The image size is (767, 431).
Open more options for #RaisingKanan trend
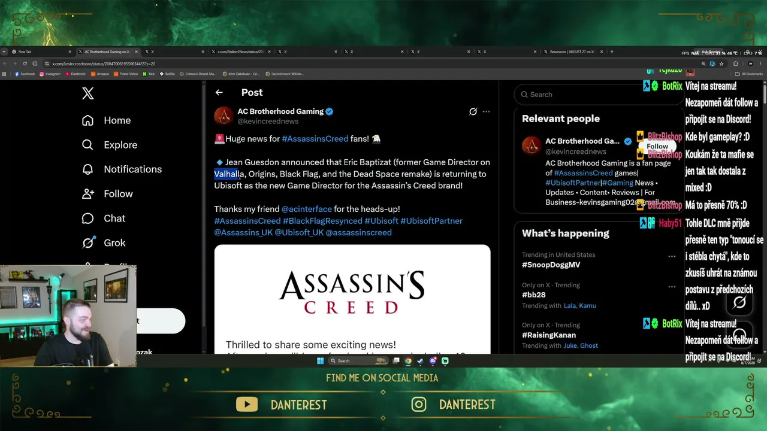click(x=672, y=326)
